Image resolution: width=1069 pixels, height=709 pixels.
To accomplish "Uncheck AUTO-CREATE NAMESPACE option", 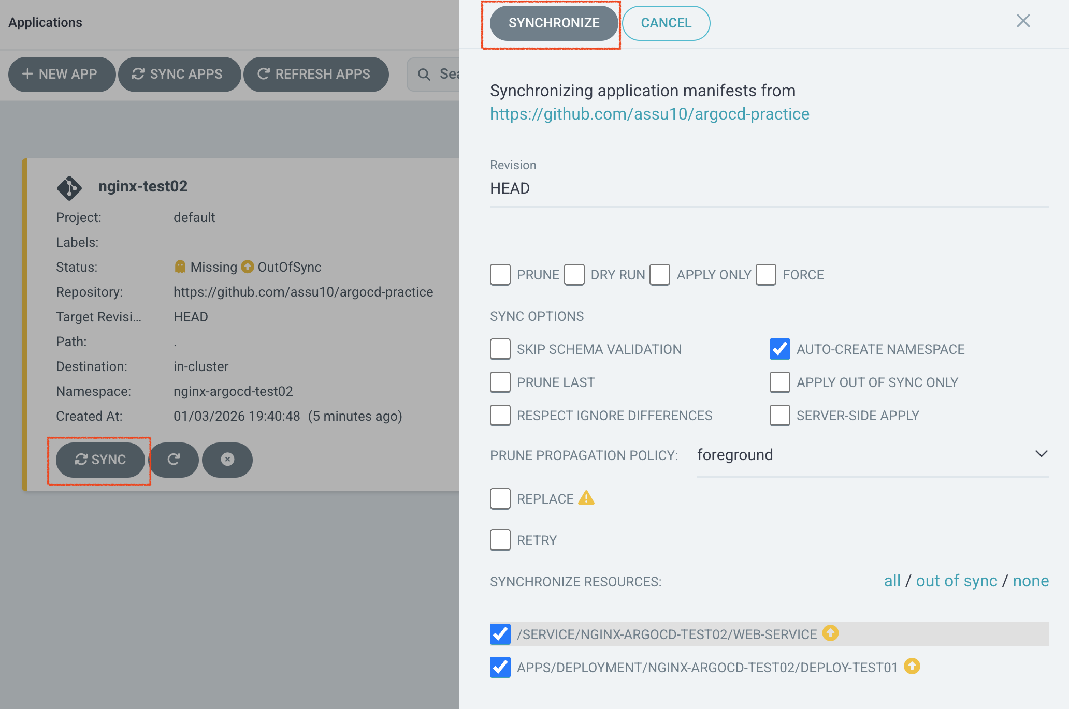I will 779,349.
